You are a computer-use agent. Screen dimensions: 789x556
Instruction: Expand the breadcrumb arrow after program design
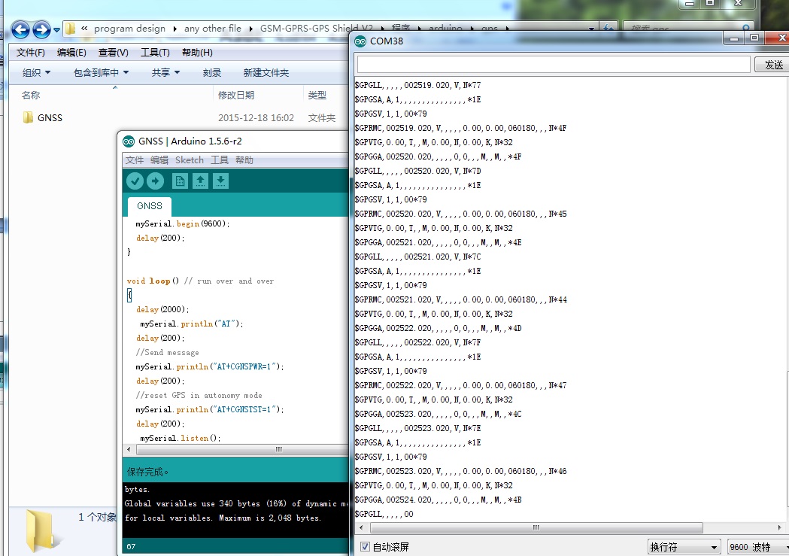tap(174, 29)
